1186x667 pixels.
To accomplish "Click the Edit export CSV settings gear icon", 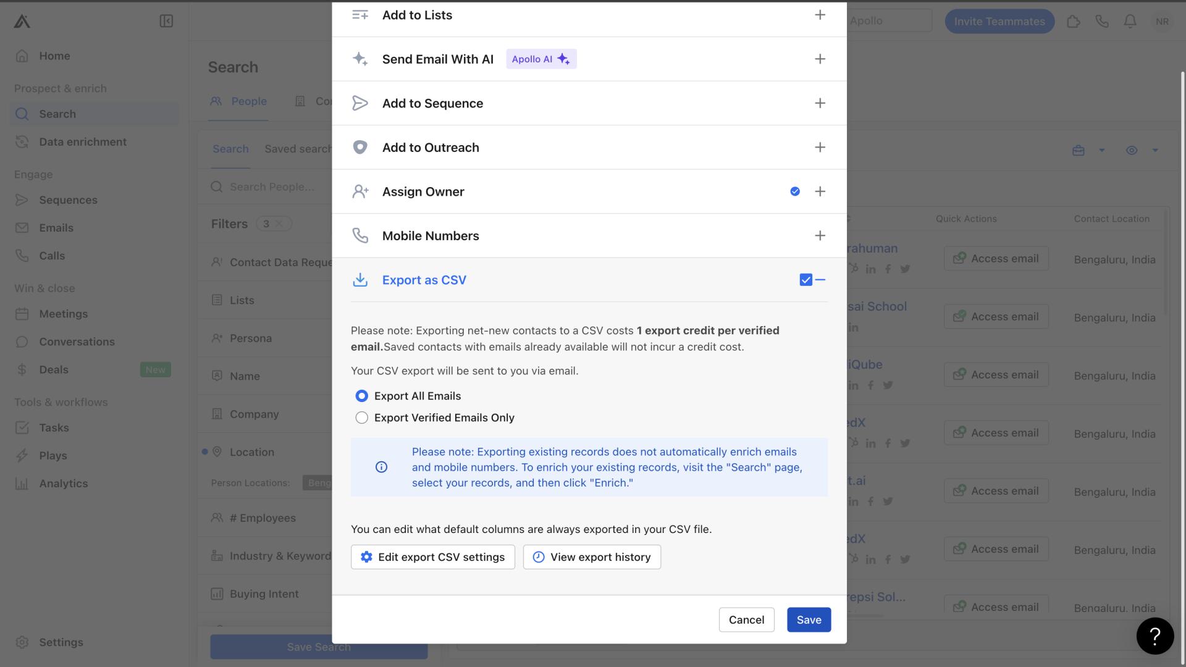I will coord(366,556).
